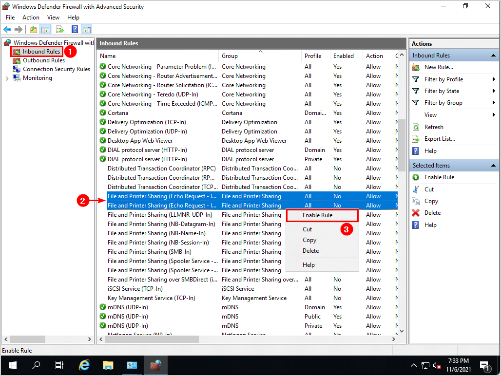This screenshot has height=376, width=501.
Task: Toggle the Show/Hide Console Tree toolbar icon
Action: (x=45, y=30)
